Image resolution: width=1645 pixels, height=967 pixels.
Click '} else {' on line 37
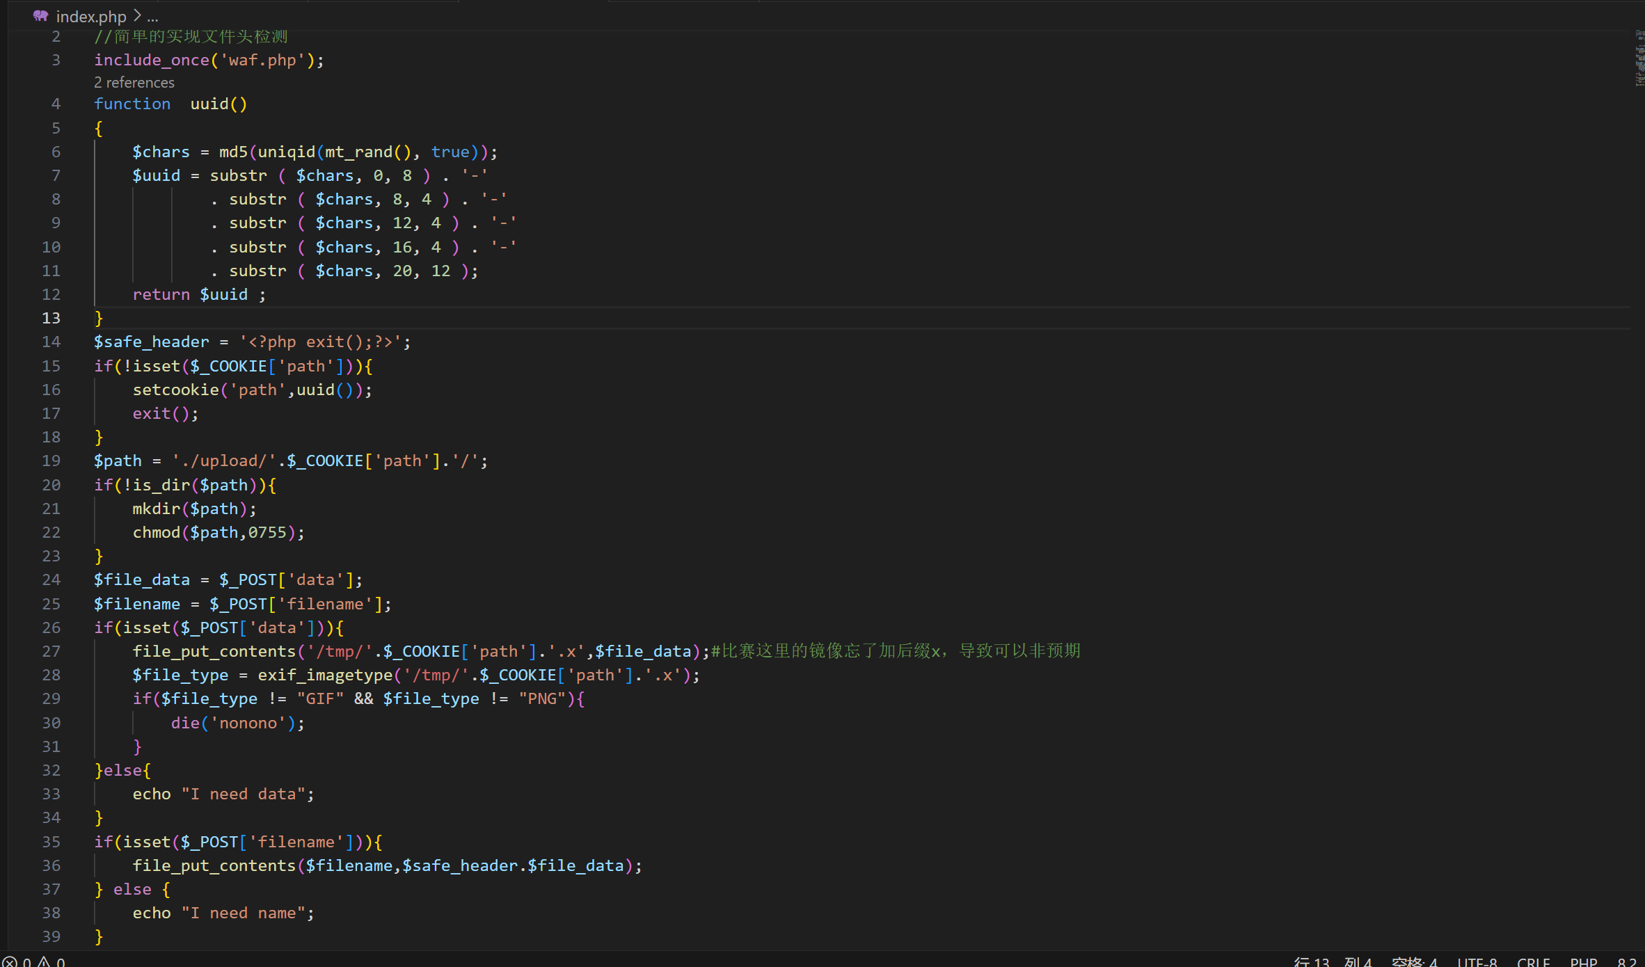pos(132,889)
